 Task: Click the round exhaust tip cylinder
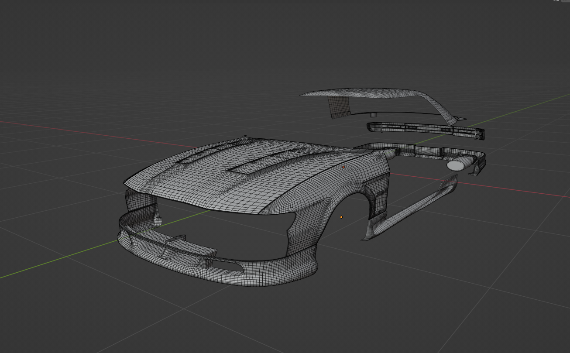click(457, 165)
